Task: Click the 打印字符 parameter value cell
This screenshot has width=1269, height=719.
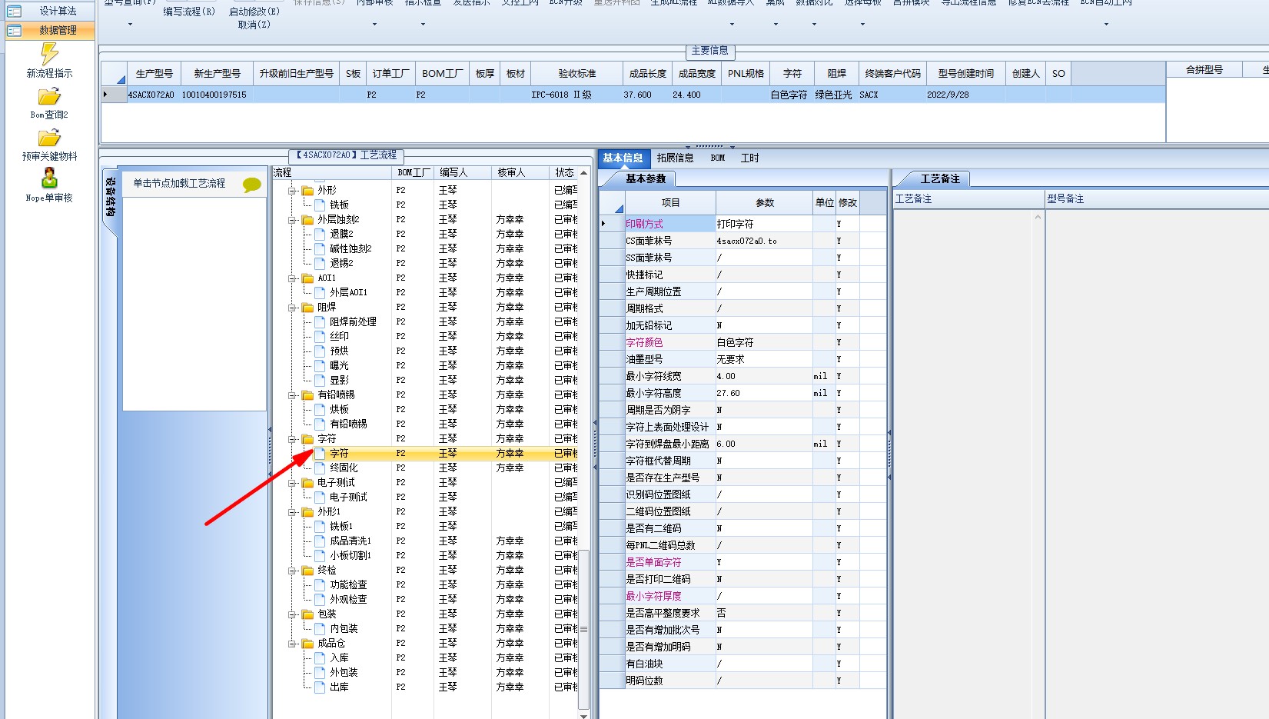Action: [764, 224]
